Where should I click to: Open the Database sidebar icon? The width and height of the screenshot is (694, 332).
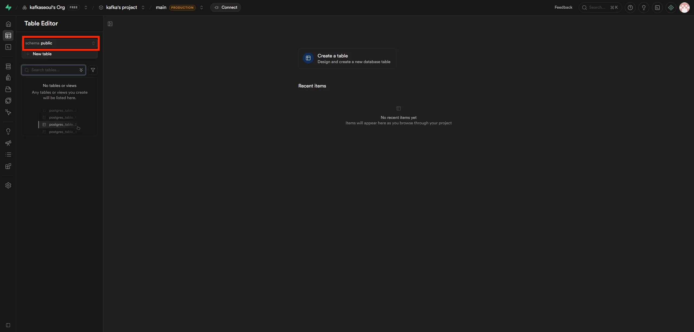pyautogui.click(x=8, y=66)
